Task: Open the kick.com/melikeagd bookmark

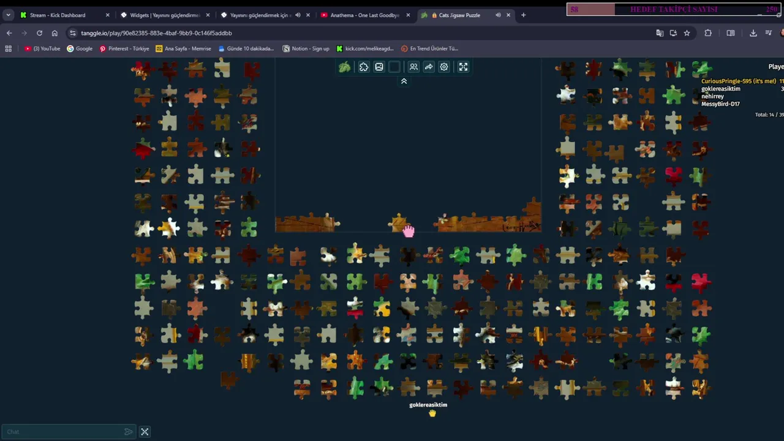Action: [364, 48]
